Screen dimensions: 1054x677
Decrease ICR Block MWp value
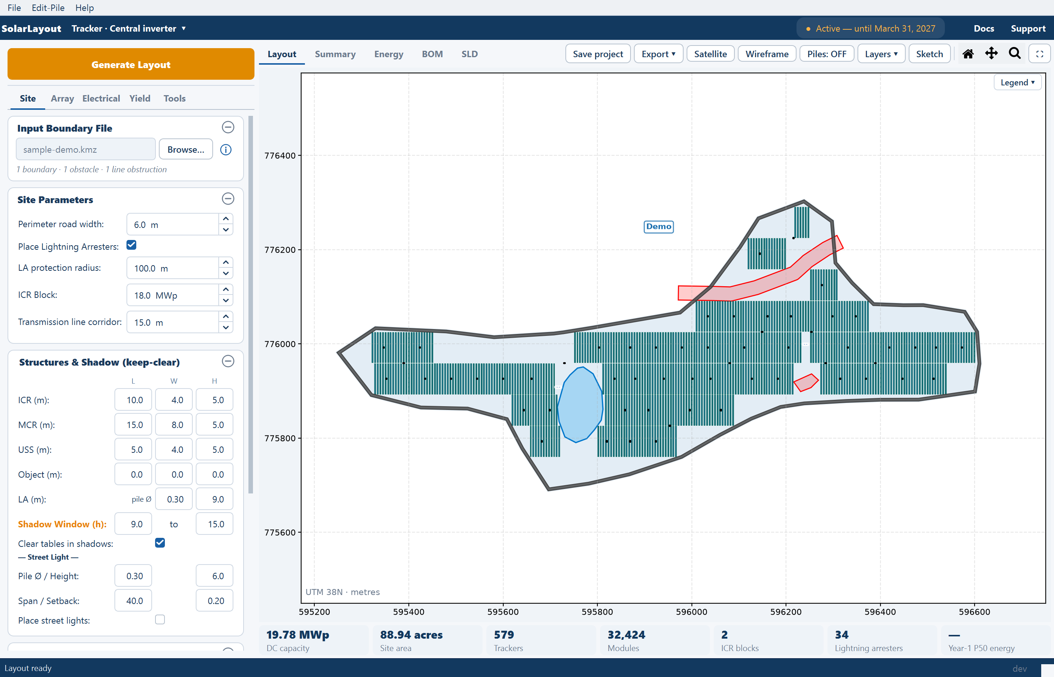225,300
